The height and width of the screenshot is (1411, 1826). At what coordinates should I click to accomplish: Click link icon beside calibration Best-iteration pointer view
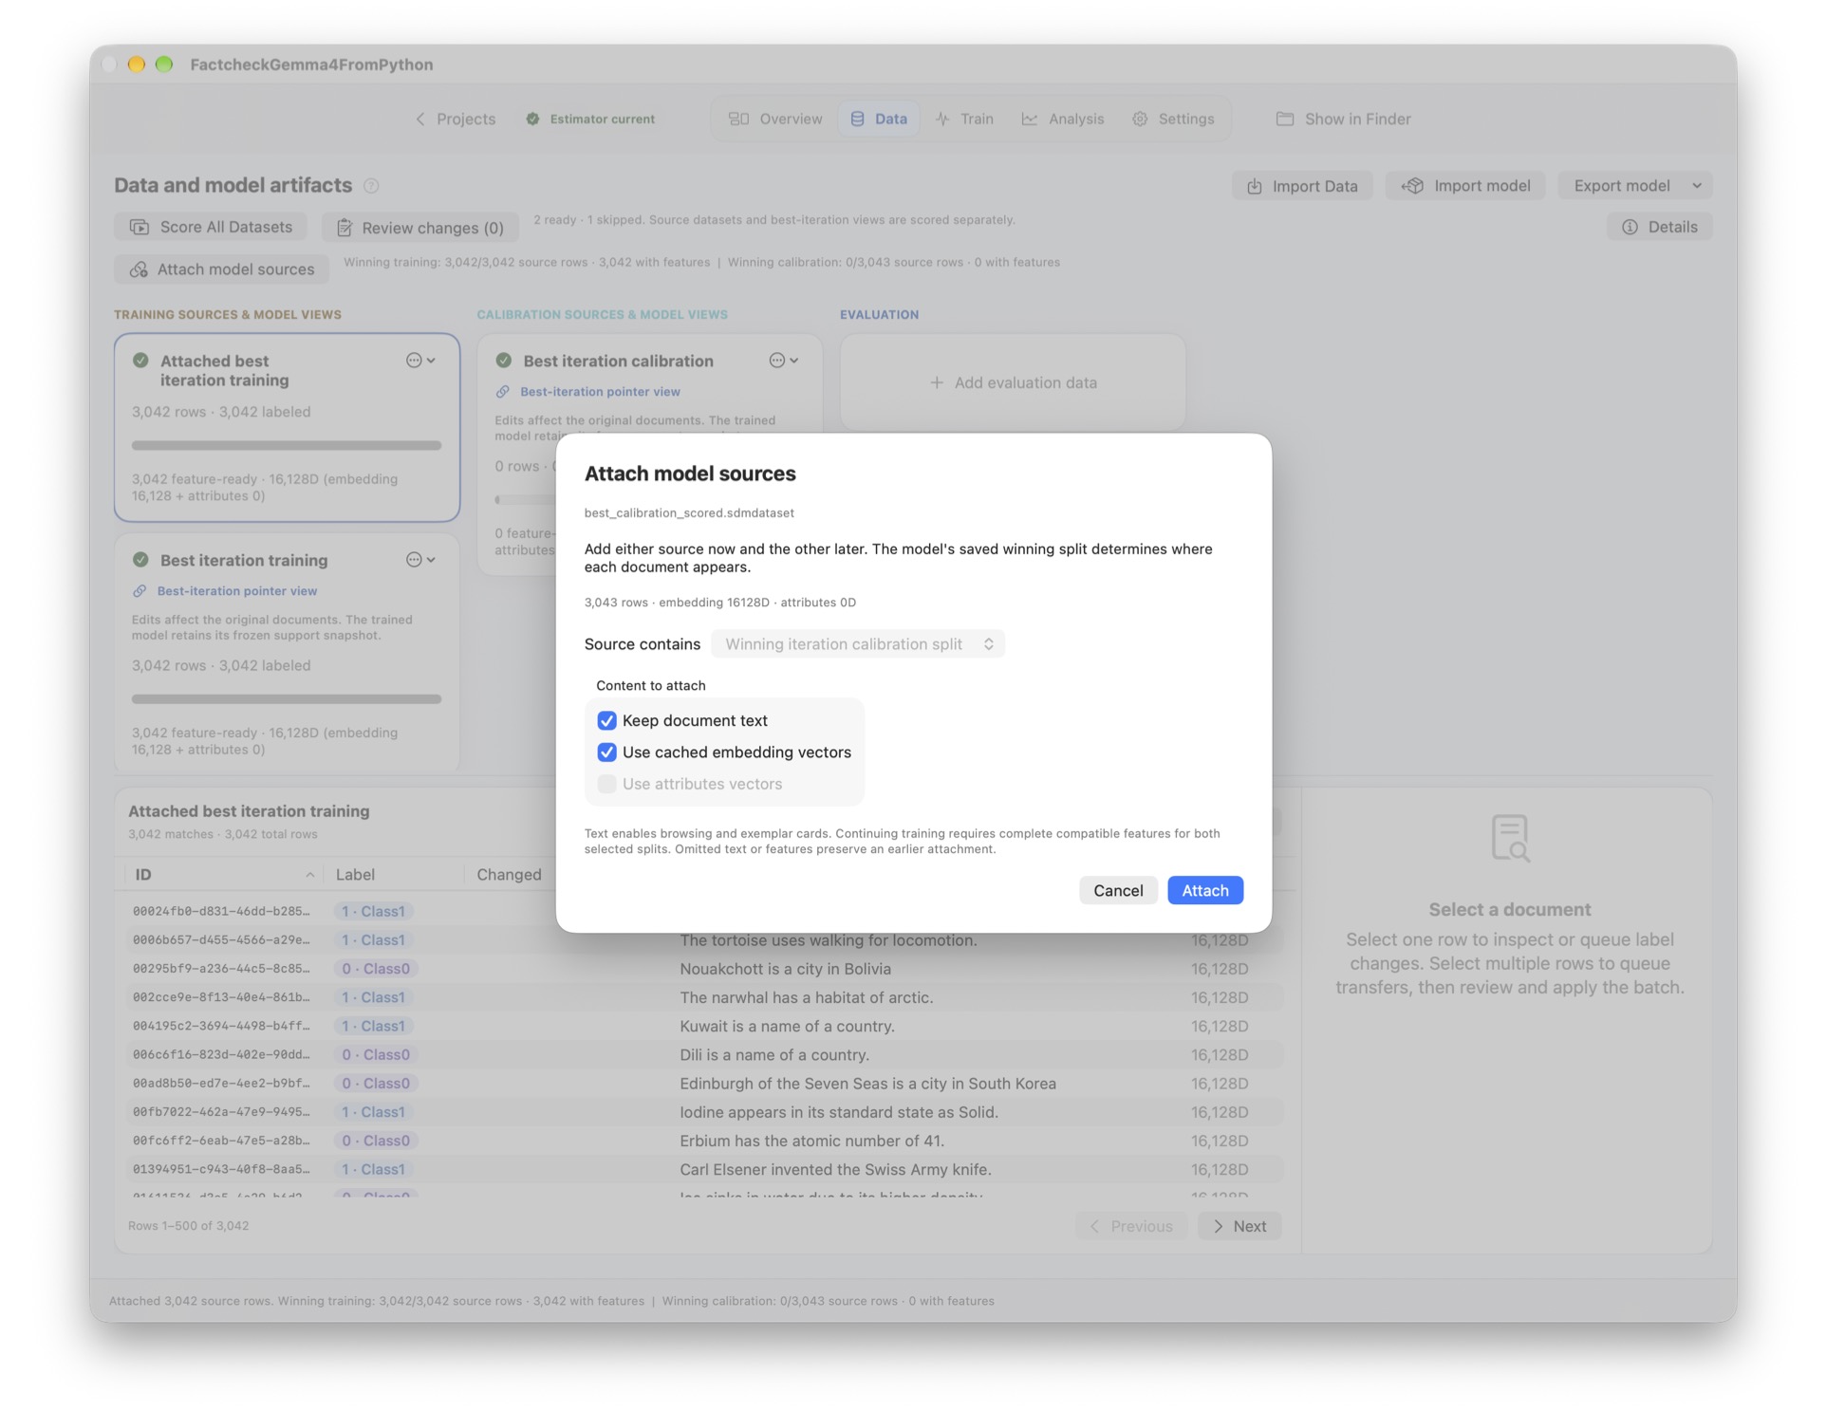click(503, 392)
